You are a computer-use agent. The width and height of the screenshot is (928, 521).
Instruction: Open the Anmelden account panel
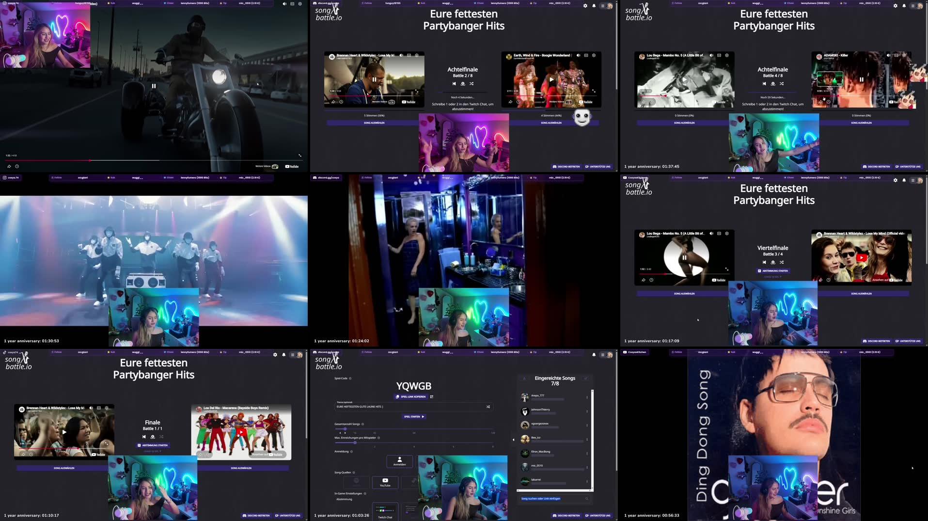coord(399,461)
